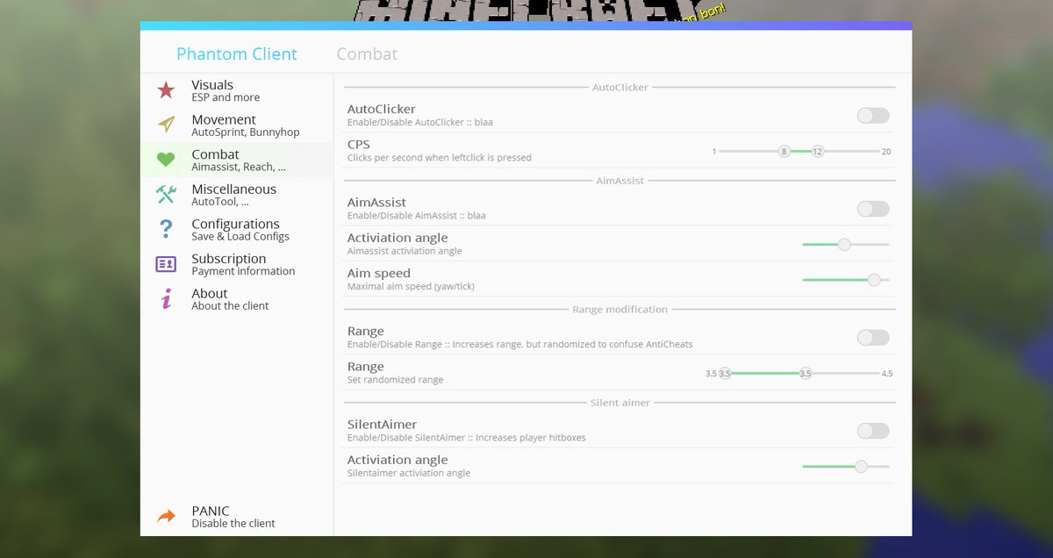Click the Phantom Client title

[237, 54]
